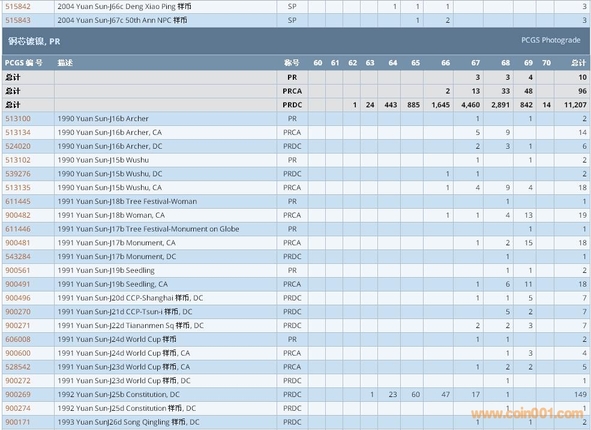Open PCGS number 515843 link
591x430 pixels.
[18, 20]
